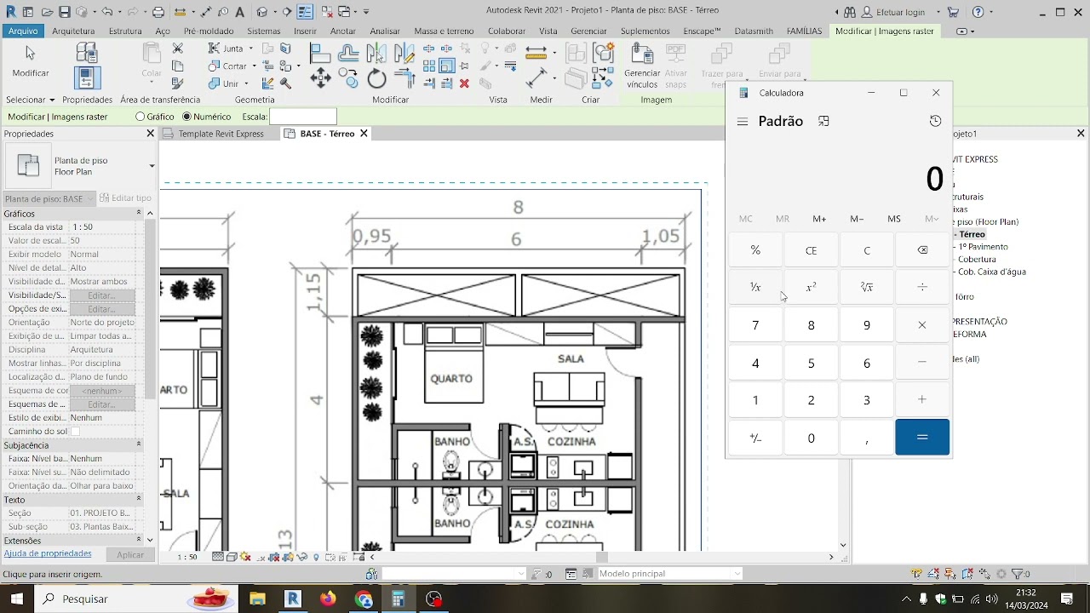The image size is (1090, 613).
Task: Click the backspace key on Calculadora
Action: tap(922, 250)
